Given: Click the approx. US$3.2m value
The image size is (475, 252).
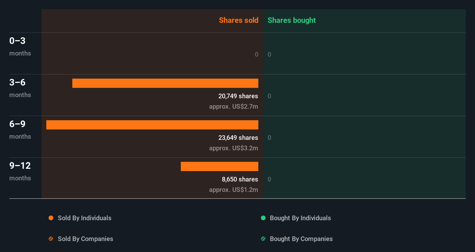Looking at the screenshot, I should [233, 148].
